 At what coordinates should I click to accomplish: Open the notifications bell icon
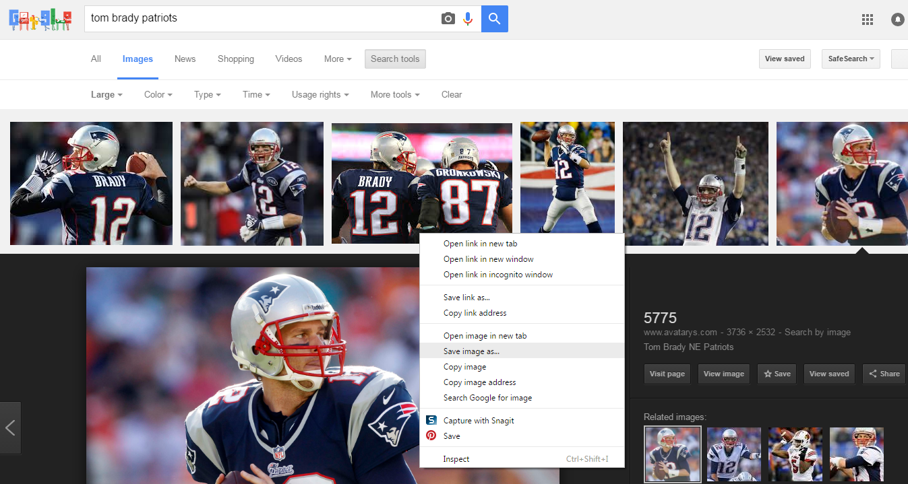click(897, 20)
